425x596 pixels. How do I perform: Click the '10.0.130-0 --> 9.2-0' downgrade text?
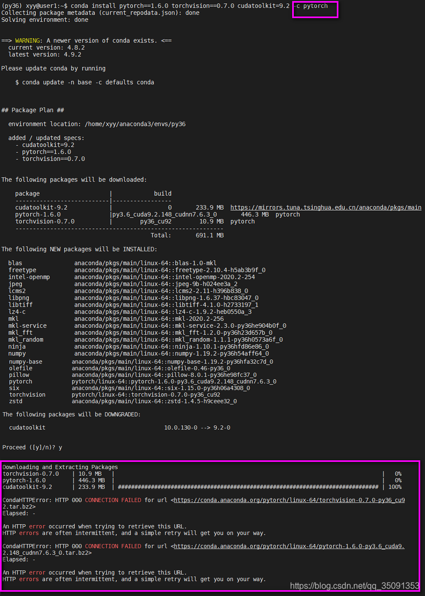coord(197,428)
